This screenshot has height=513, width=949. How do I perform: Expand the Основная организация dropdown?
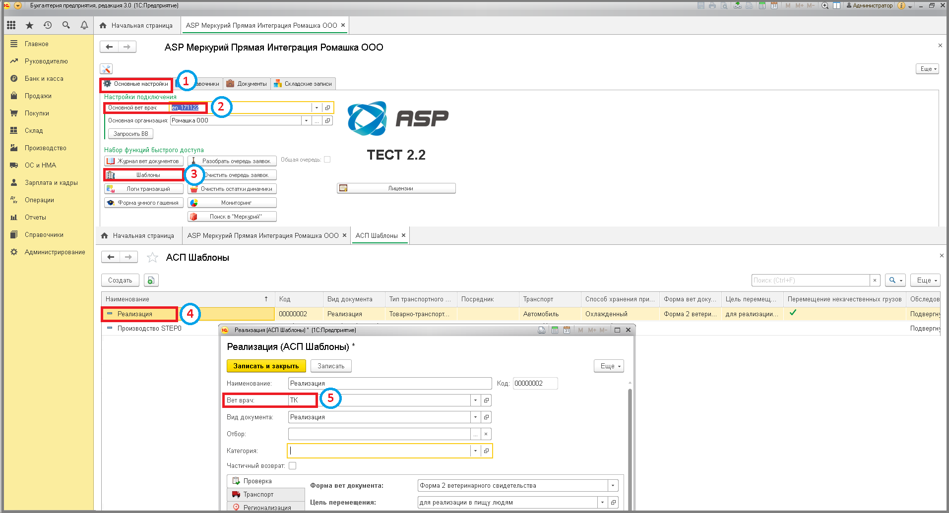[x=306, y=120]
